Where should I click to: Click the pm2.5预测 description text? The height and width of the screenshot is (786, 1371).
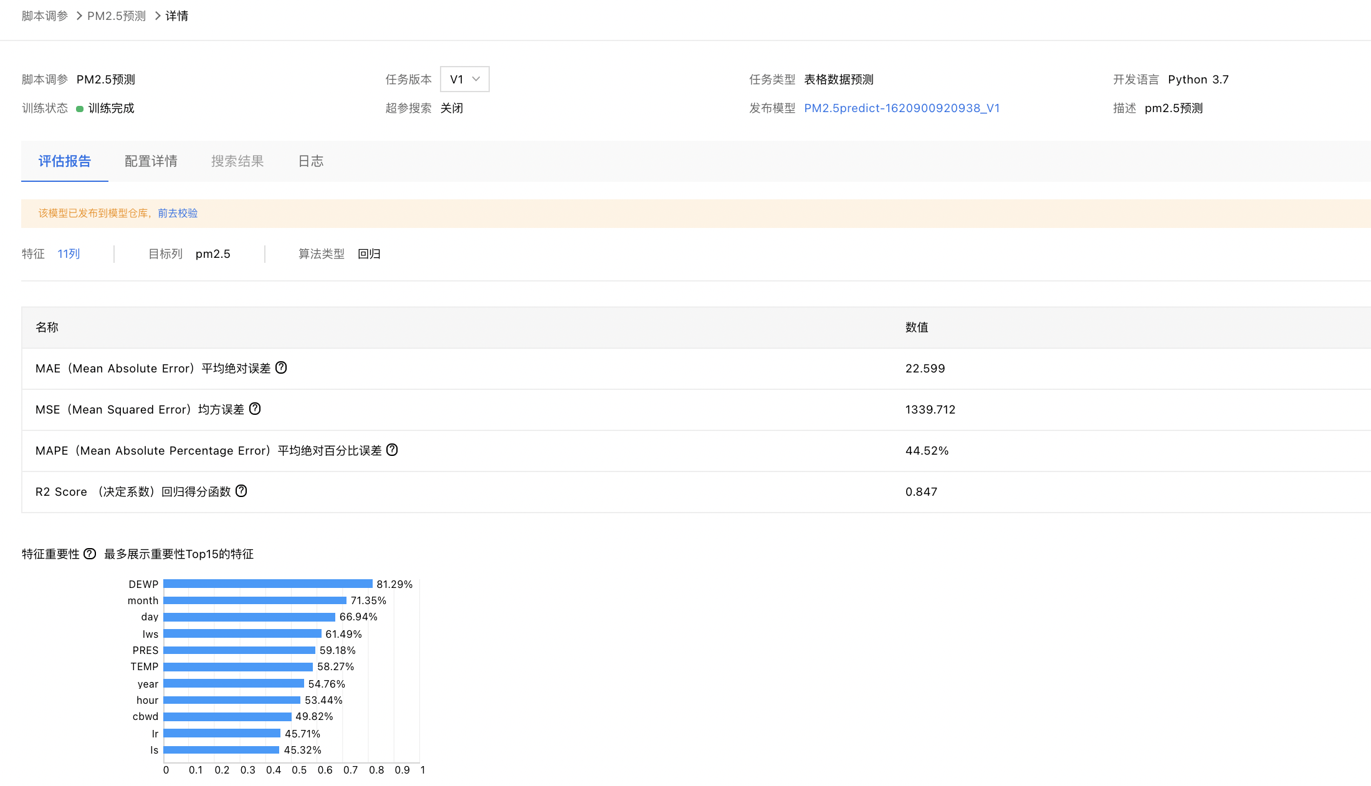coord(1174,108)
